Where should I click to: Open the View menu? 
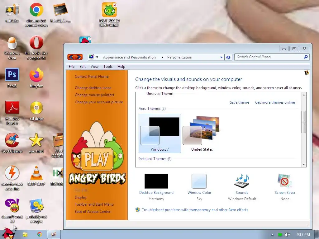point(94,67)
